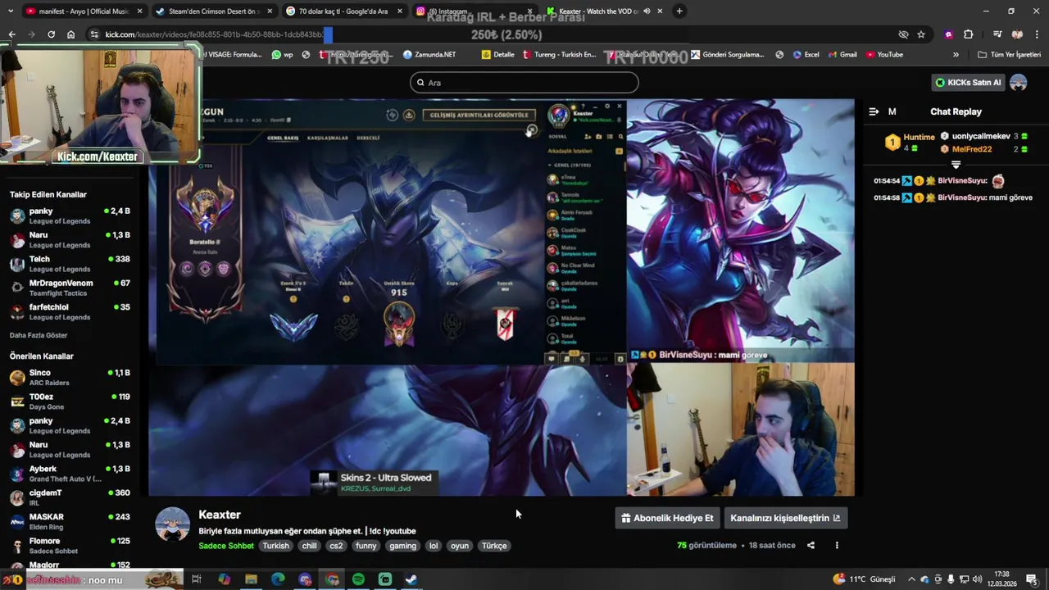Switch to 70 dolar kaç tl tab
Screen dimensions: 1049x590
(x=343, y=11)
